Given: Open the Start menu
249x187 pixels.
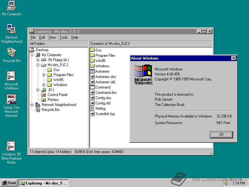Looking at the screenshot, I should (x=9, y=183).
